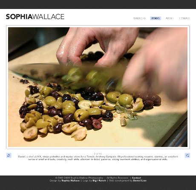
Task: Open the About page in the top navigation
Action: point(170,18)
